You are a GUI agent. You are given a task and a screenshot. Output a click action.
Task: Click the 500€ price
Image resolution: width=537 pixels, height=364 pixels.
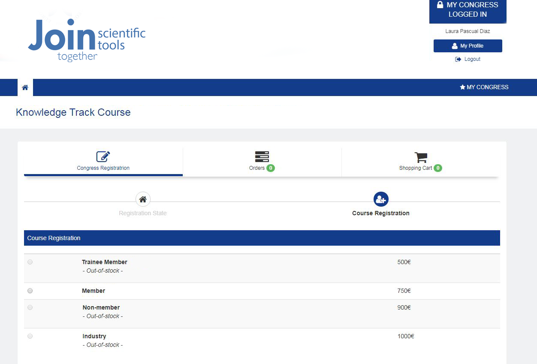404,262
